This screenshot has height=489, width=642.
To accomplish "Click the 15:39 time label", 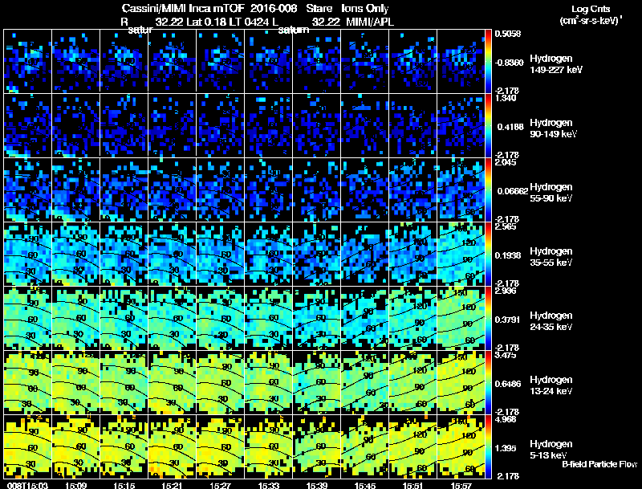I will point(316,486).
